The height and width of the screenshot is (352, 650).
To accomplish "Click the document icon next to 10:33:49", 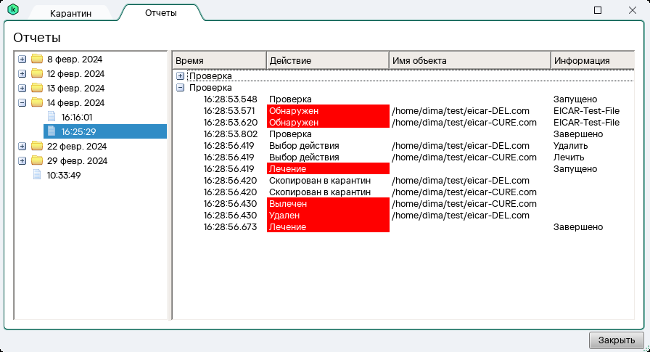I will [37, 175].
